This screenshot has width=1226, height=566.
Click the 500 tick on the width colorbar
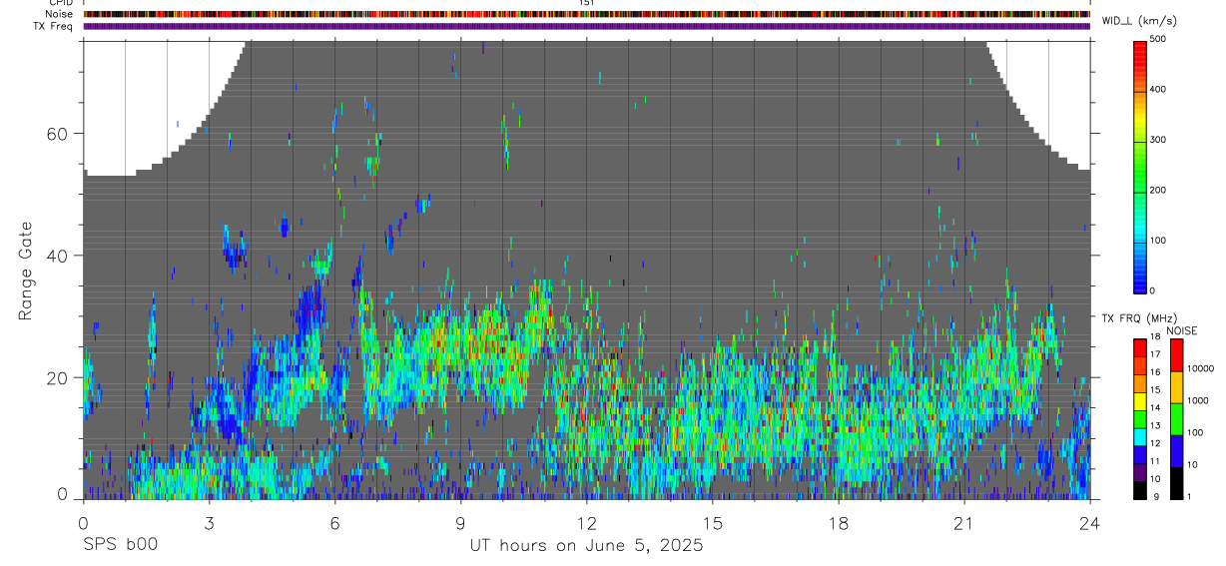(x=1159, y=39)
